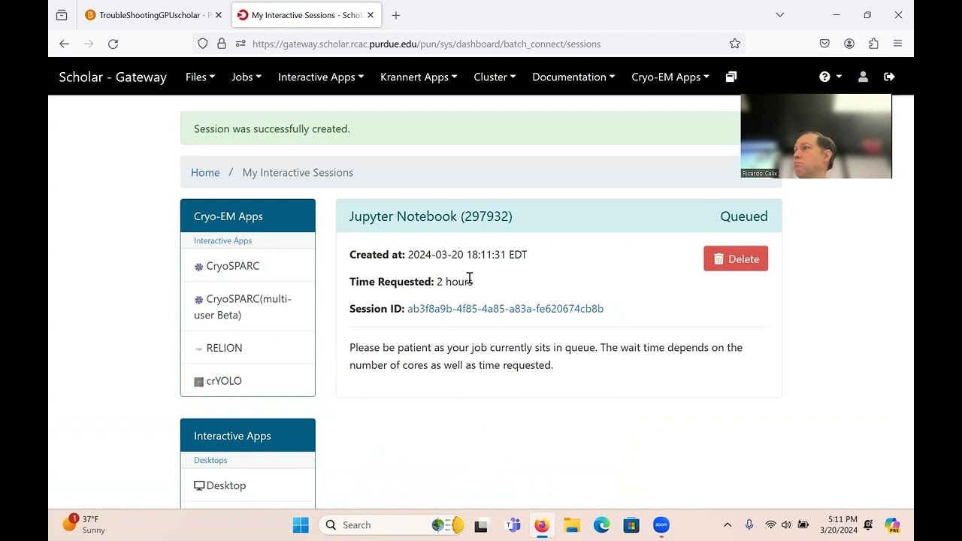The height and width of the screenshot is (541, 962).
Task: Open the Firefox hamburger application menu
Action: (897, 44)
